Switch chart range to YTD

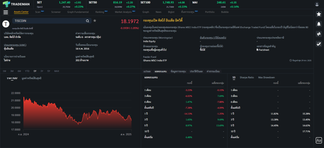[x=27, y=71]
